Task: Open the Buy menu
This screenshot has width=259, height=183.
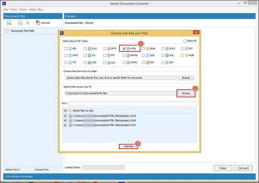Action: pos(40,9)
